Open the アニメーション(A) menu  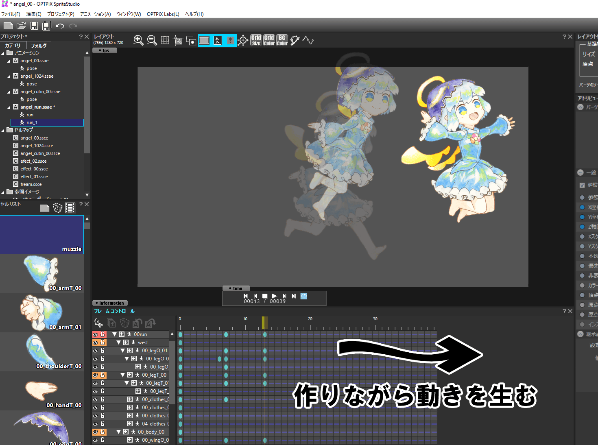click(x=96, y=14)
